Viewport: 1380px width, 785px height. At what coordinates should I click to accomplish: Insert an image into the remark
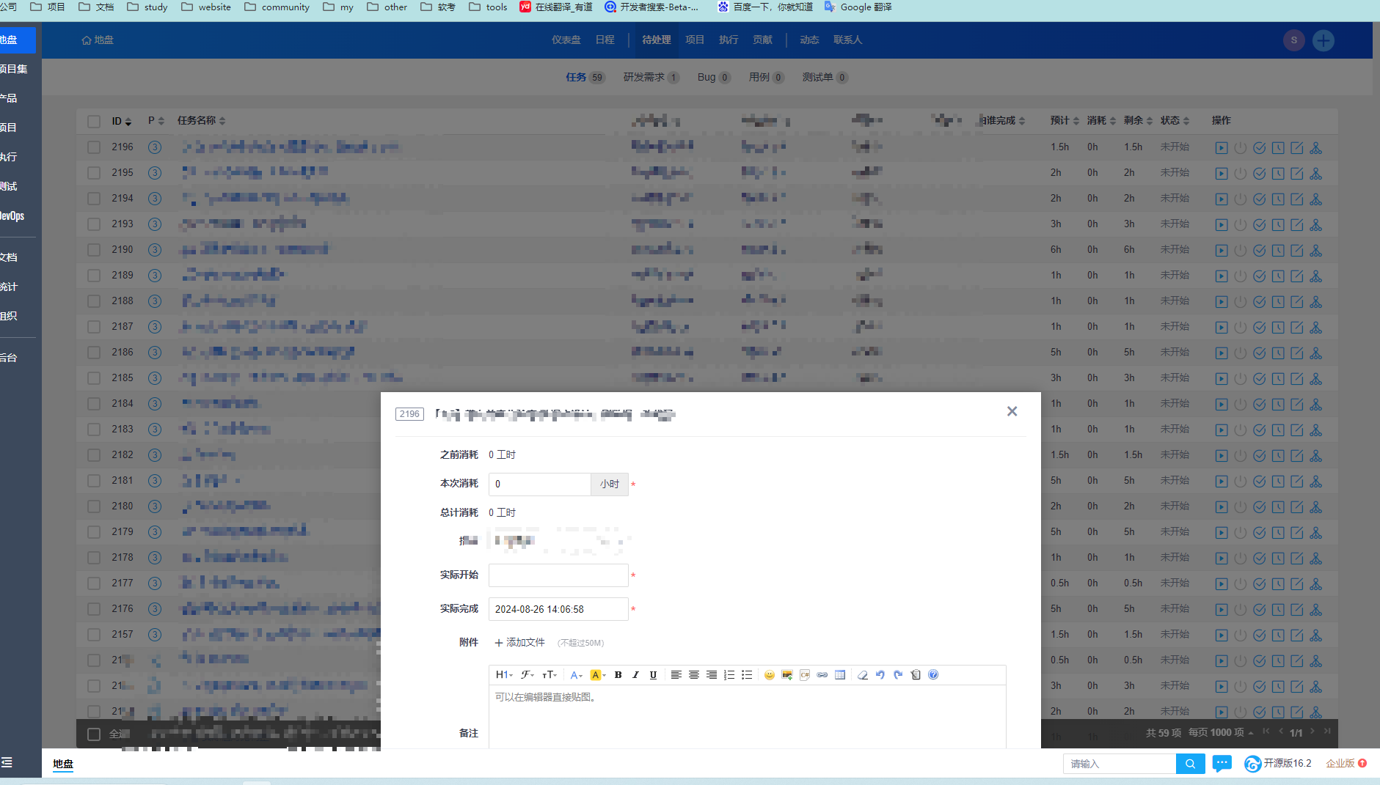pyautogui.click(x=786, y=675)
